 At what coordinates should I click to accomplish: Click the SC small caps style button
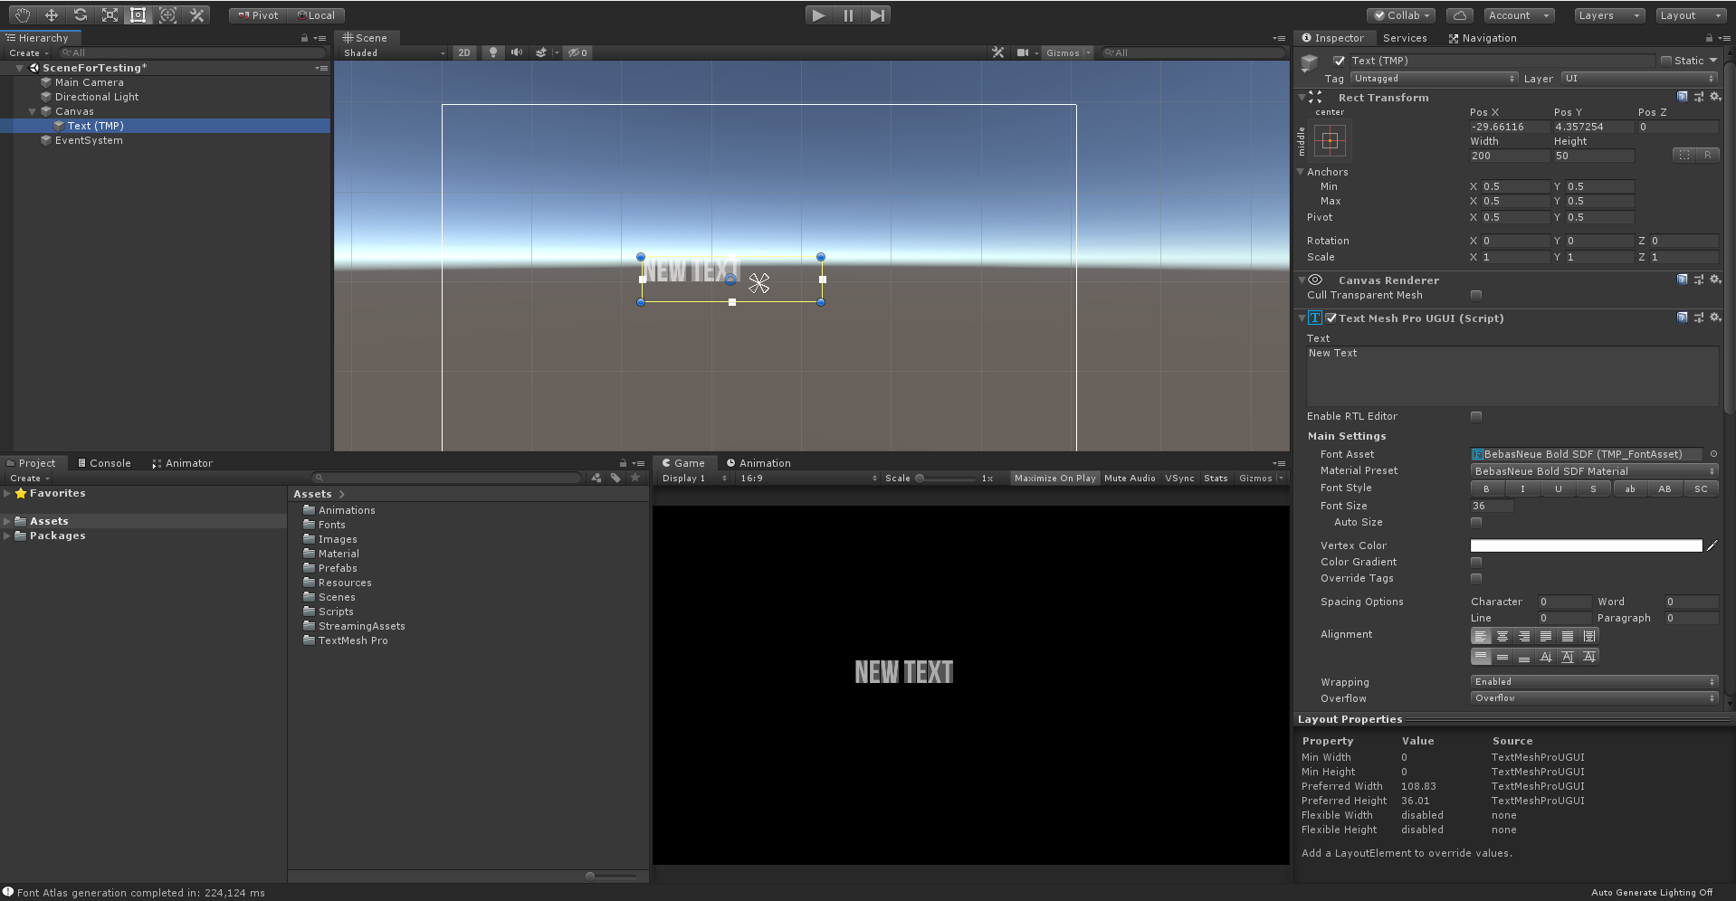[1701, 488]
